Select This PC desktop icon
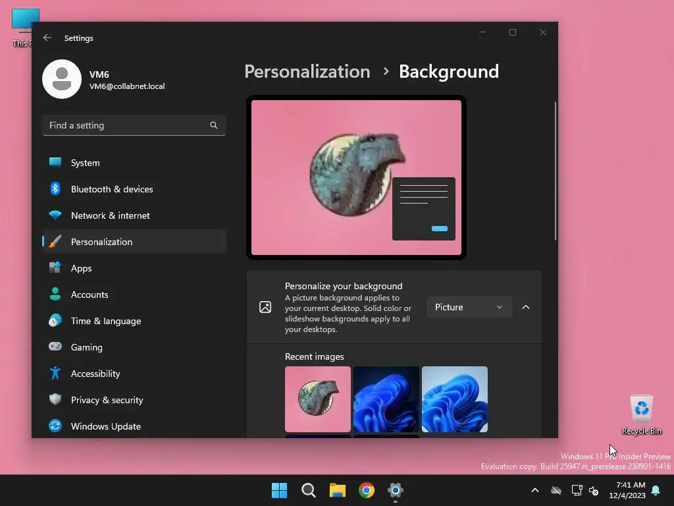Viewport: 674px width, 506px height. (x=22, y=28)
